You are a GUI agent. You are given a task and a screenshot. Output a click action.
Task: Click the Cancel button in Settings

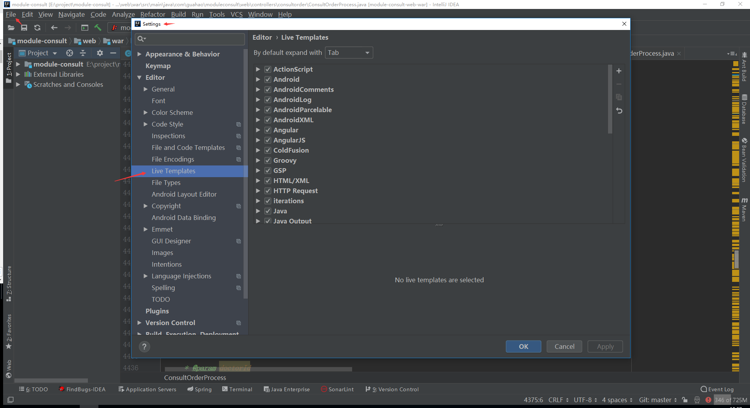pyautogui.click(x=564, y=346)
